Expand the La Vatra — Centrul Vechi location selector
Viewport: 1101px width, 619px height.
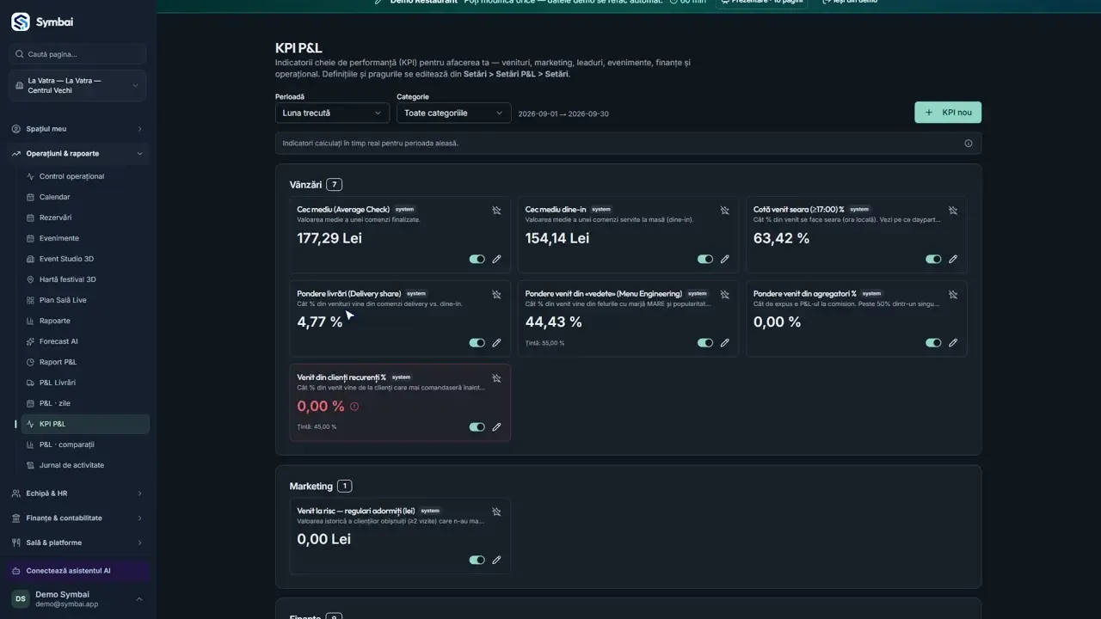point(77,86)
